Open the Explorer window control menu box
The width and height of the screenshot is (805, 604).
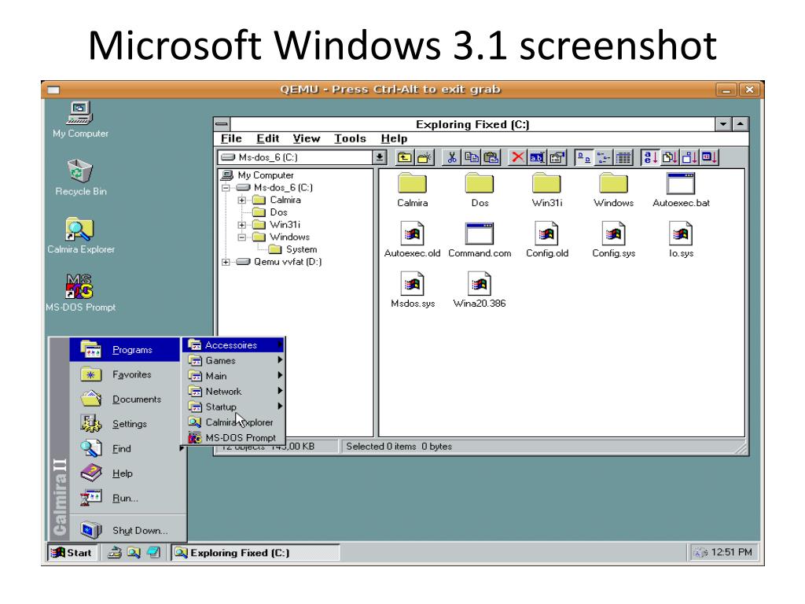[222, 123]
